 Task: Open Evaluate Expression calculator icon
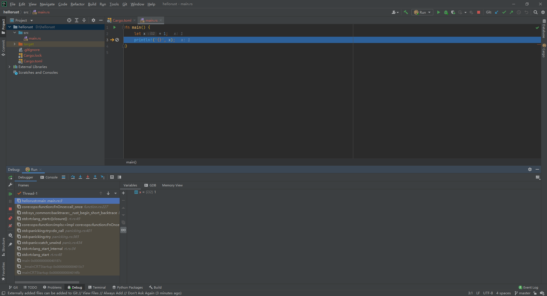[112, 177]
